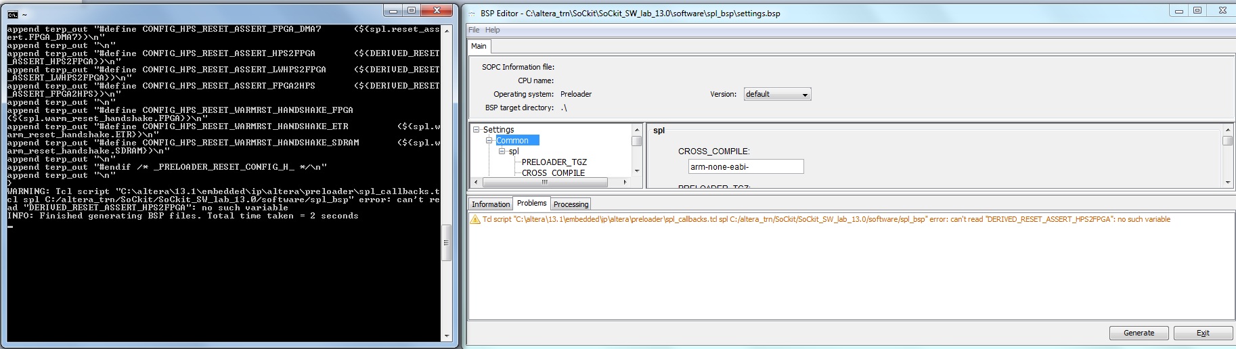
Task: Maximize the BSP Editor window
Action: 1197,10
